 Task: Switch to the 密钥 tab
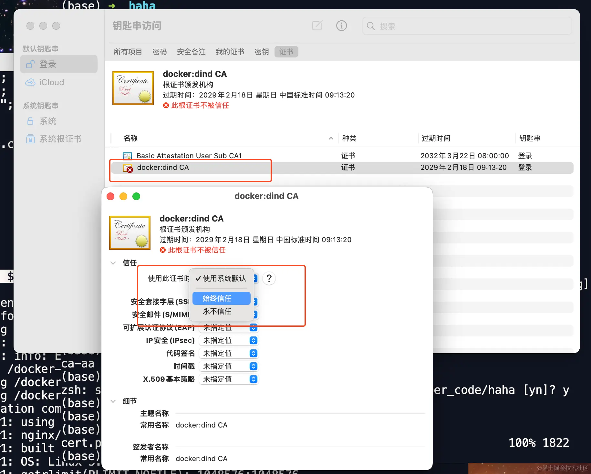pos(262,52)
